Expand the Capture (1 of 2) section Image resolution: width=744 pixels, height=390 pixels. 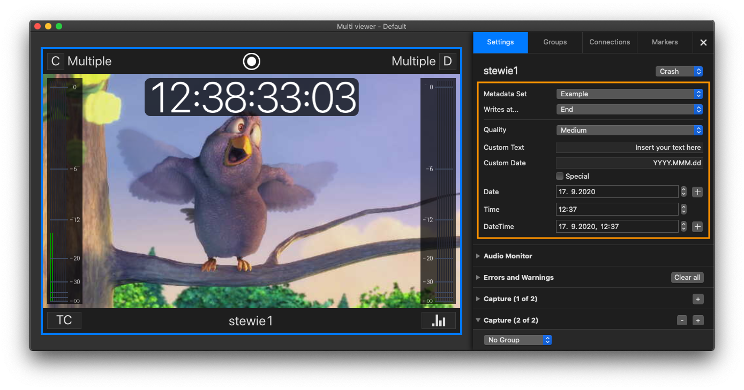click(478, 299)
